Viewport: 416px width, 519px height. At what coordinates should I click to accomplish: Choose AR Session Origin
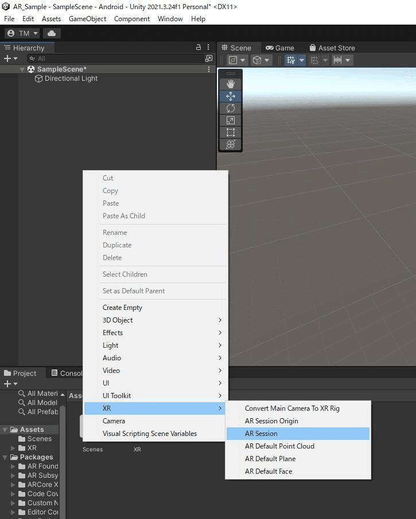[x=298, y=421]
